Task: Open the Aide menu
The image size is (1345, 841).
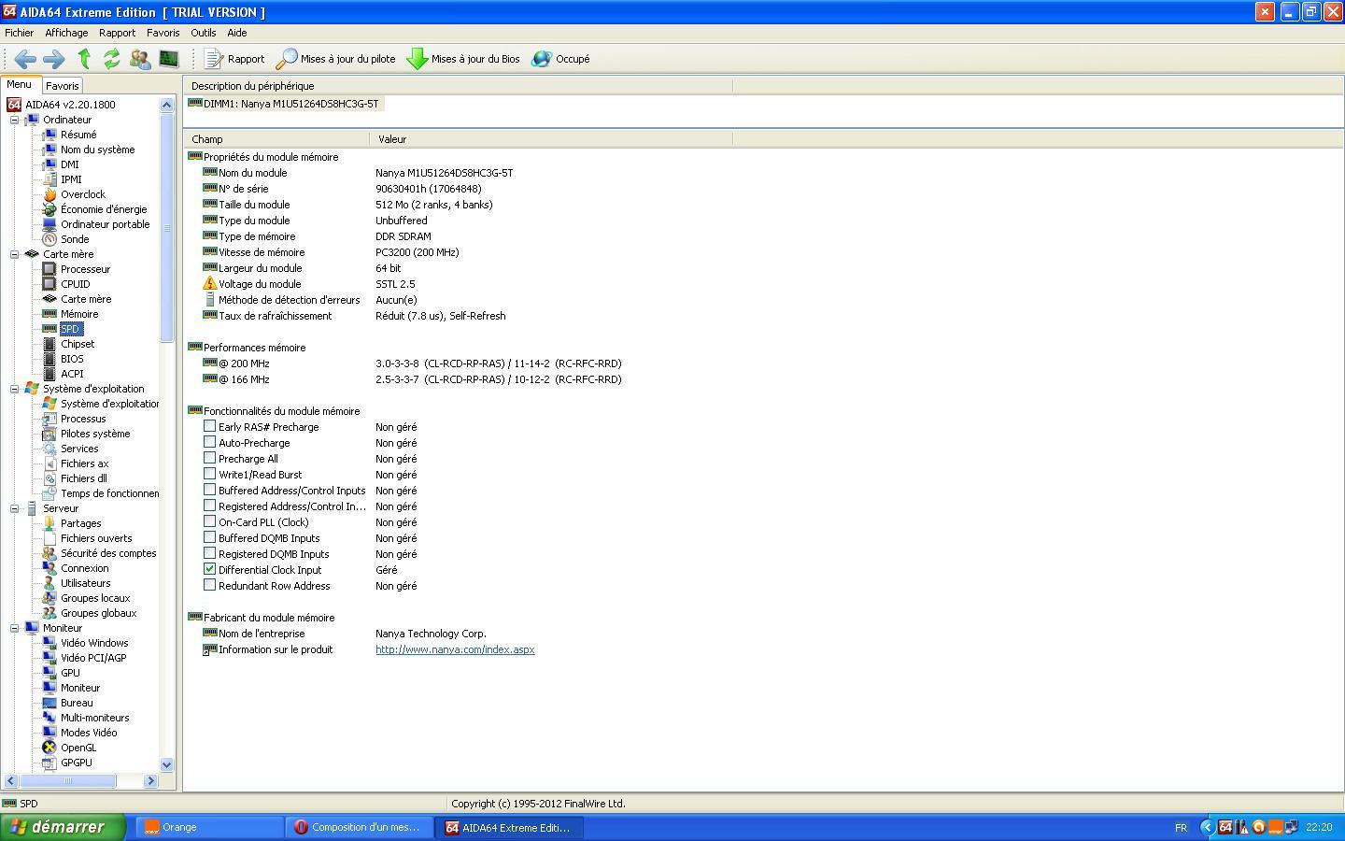Action: 237,33
